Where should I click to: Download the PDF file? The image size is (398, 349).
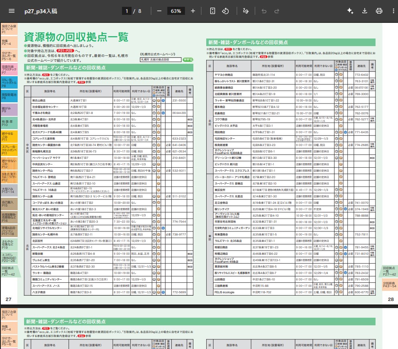365,11
